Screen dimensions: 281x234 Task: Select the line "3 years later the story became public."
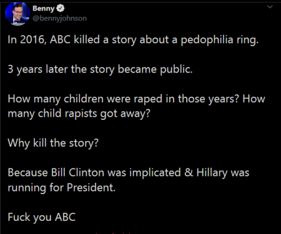100,69
